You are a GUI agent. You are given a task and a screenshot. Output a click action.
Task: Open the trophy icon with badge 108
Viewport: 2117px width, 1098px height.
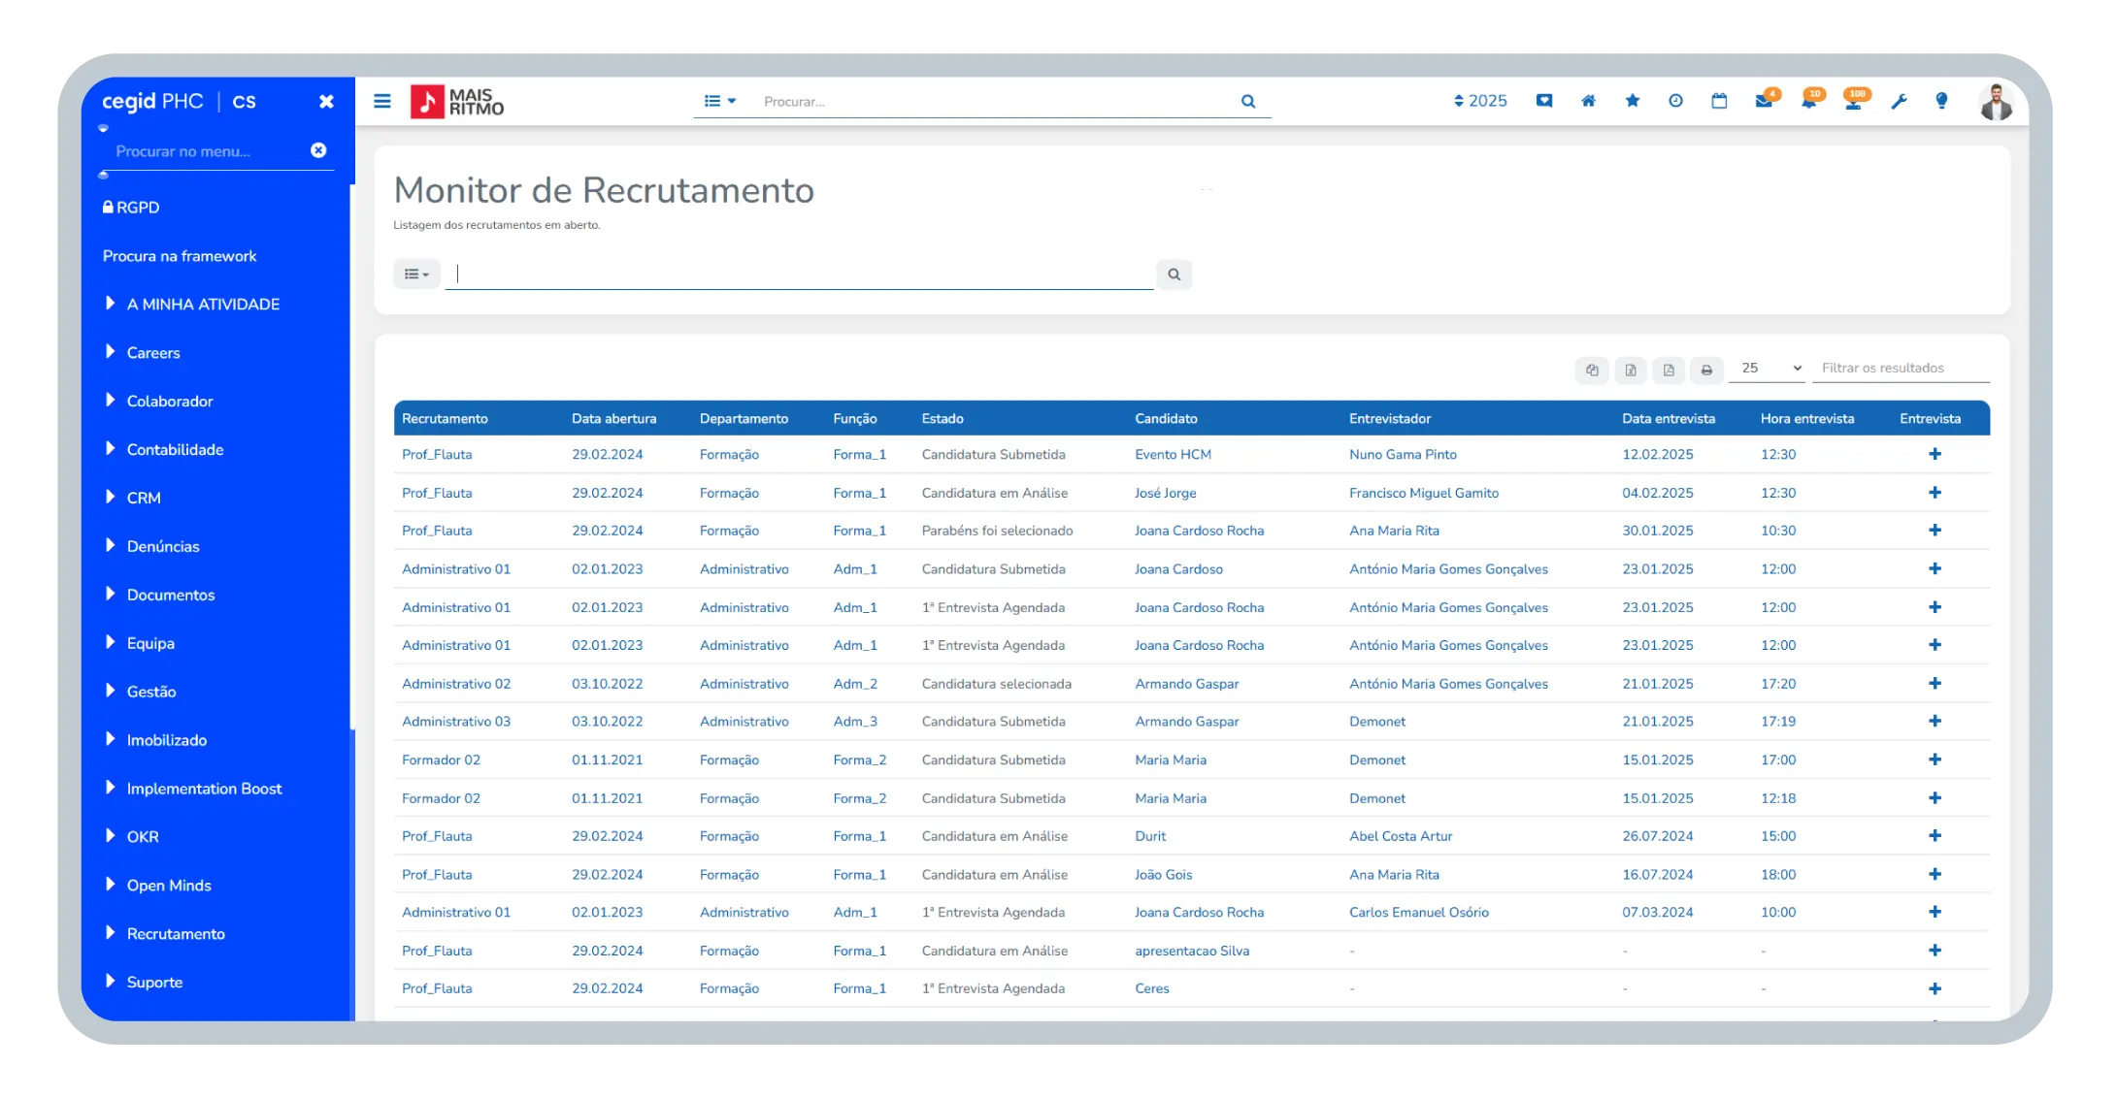[1855, 100]
